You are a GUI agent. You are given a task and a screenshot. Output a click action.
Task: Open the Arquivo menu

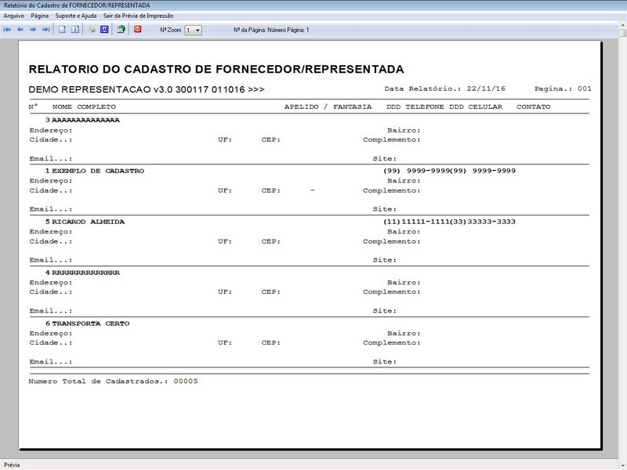[14, 16]
